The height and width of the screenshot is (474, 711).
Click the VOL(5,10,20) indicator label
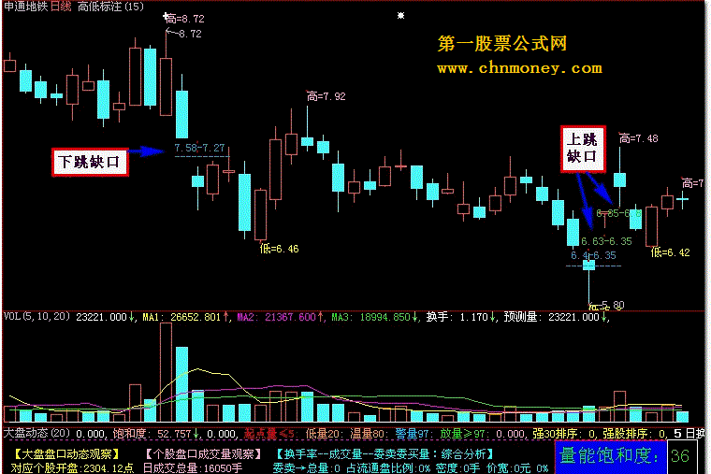coord(37,317)
